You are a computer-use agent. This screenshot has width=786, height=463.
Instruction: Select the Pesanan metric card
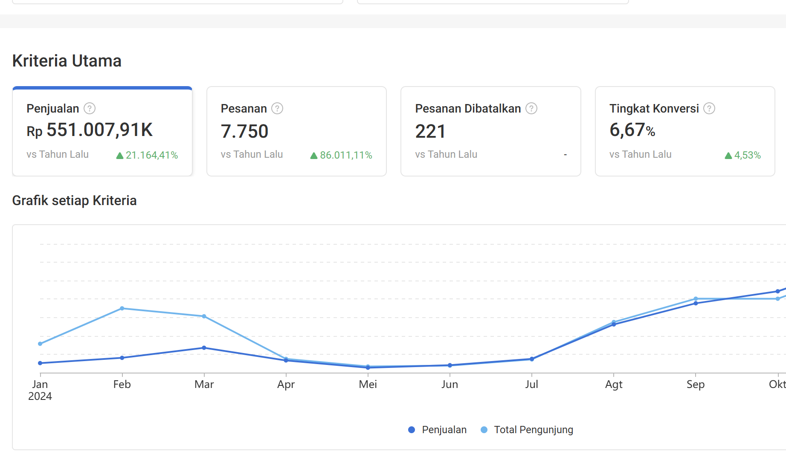point(296,131)
